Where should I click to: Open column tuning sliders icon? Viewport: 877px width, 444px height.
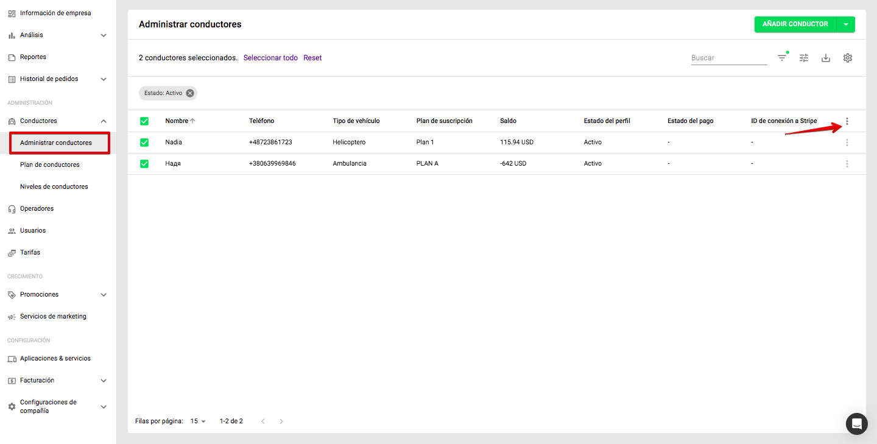[804, 58]
